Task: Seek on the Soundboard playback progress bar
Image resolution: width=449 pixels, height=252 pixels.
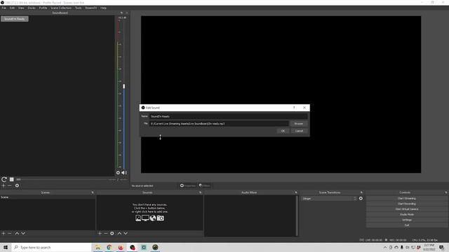Action: [x=62, y=179]
